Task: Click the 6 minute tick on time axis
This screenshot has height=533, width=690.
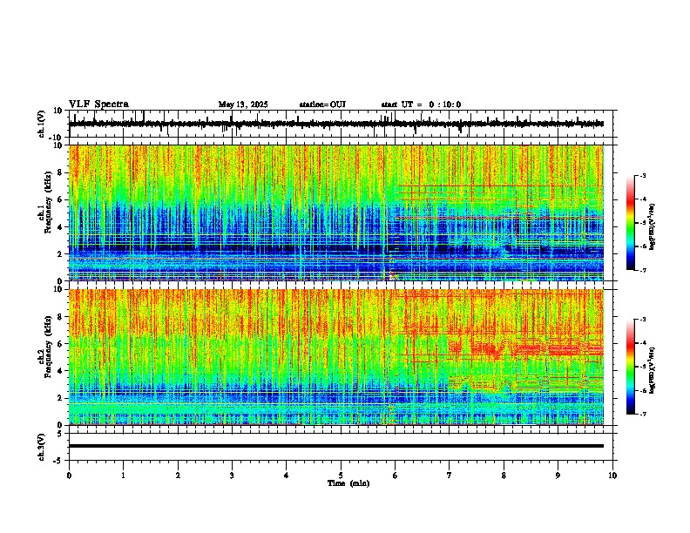Action: click(396, 476)
